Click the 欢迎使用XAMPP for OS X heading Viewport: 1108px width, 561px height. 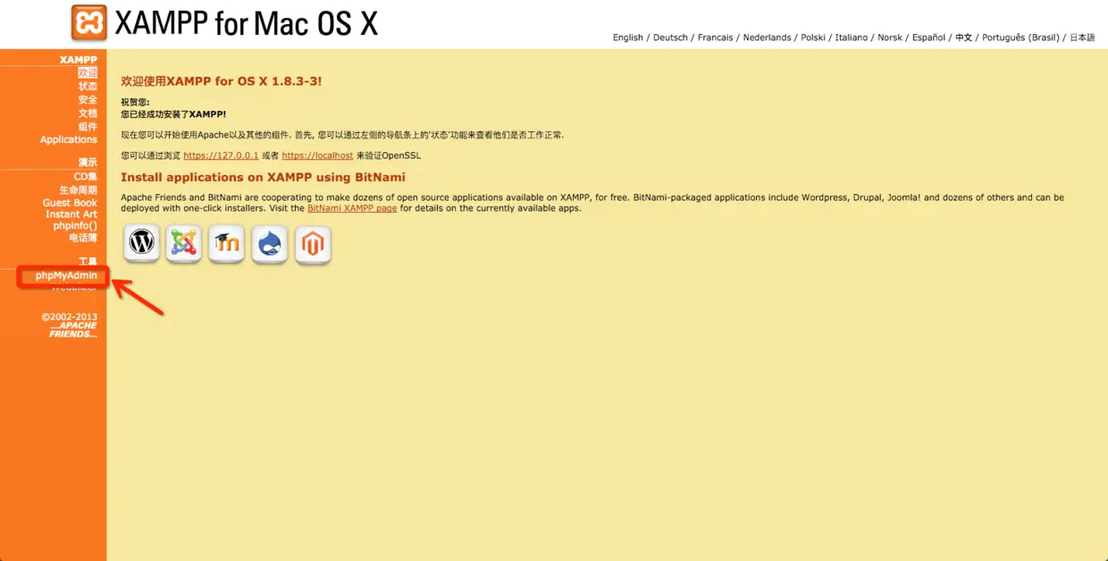coord(222,81)
